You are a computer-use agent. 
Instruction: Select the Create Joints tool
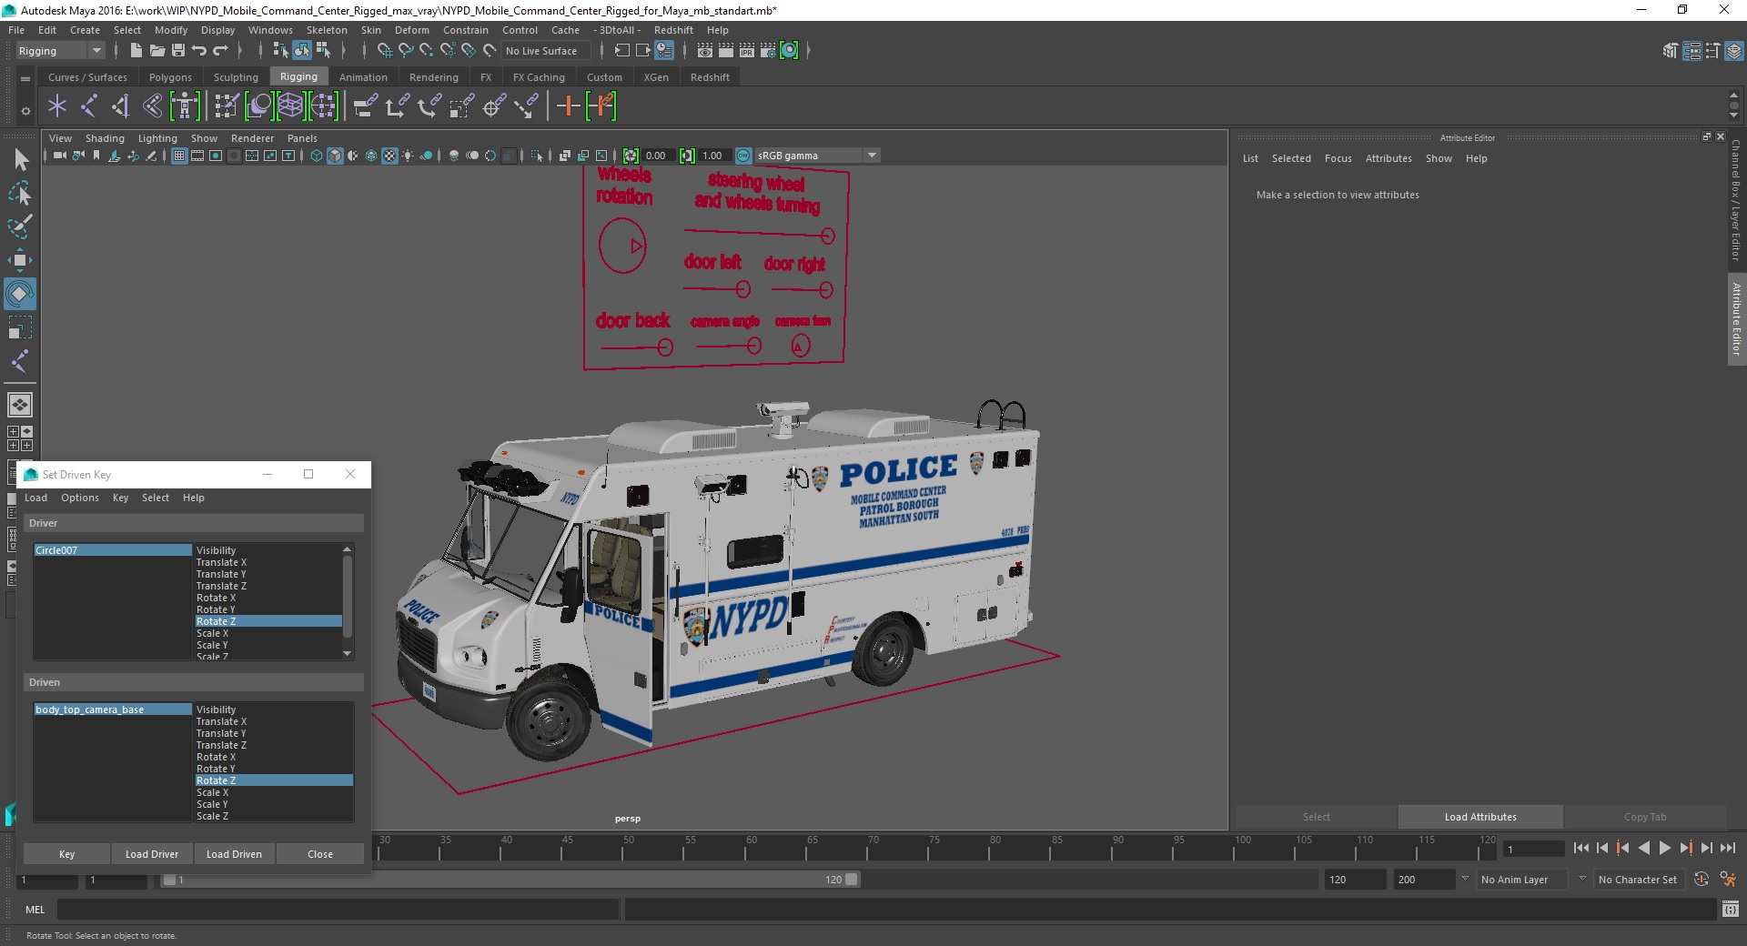tap(89, 106)
